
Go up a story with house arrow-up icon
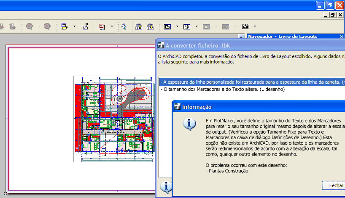pos(139,27)
